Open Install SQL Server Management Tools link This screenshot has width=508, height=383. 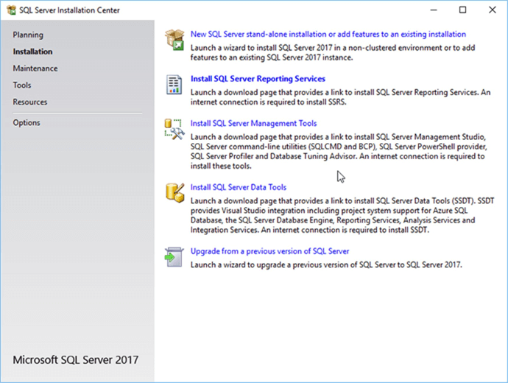[x=253, y=123]
